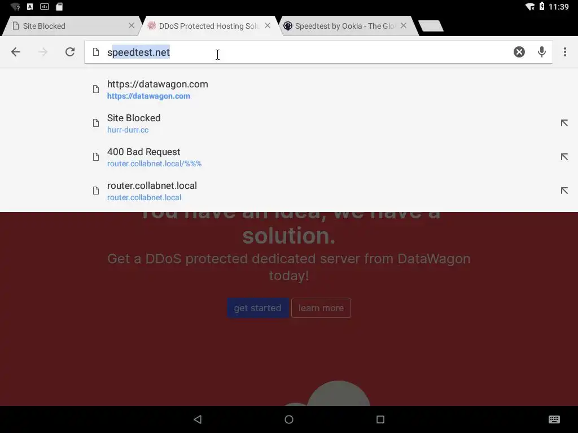This screenshot has height=433, width=578.
Task: Start voice search with the microphone
Action: click(x=541, y=52)
